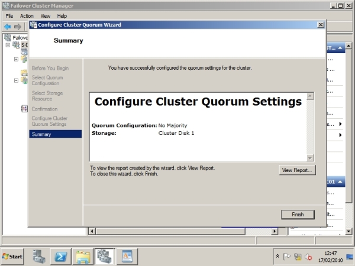Click the cluster events icon in tree
The width and height of the screenshot is (355, 266).
tap(24, 109)
